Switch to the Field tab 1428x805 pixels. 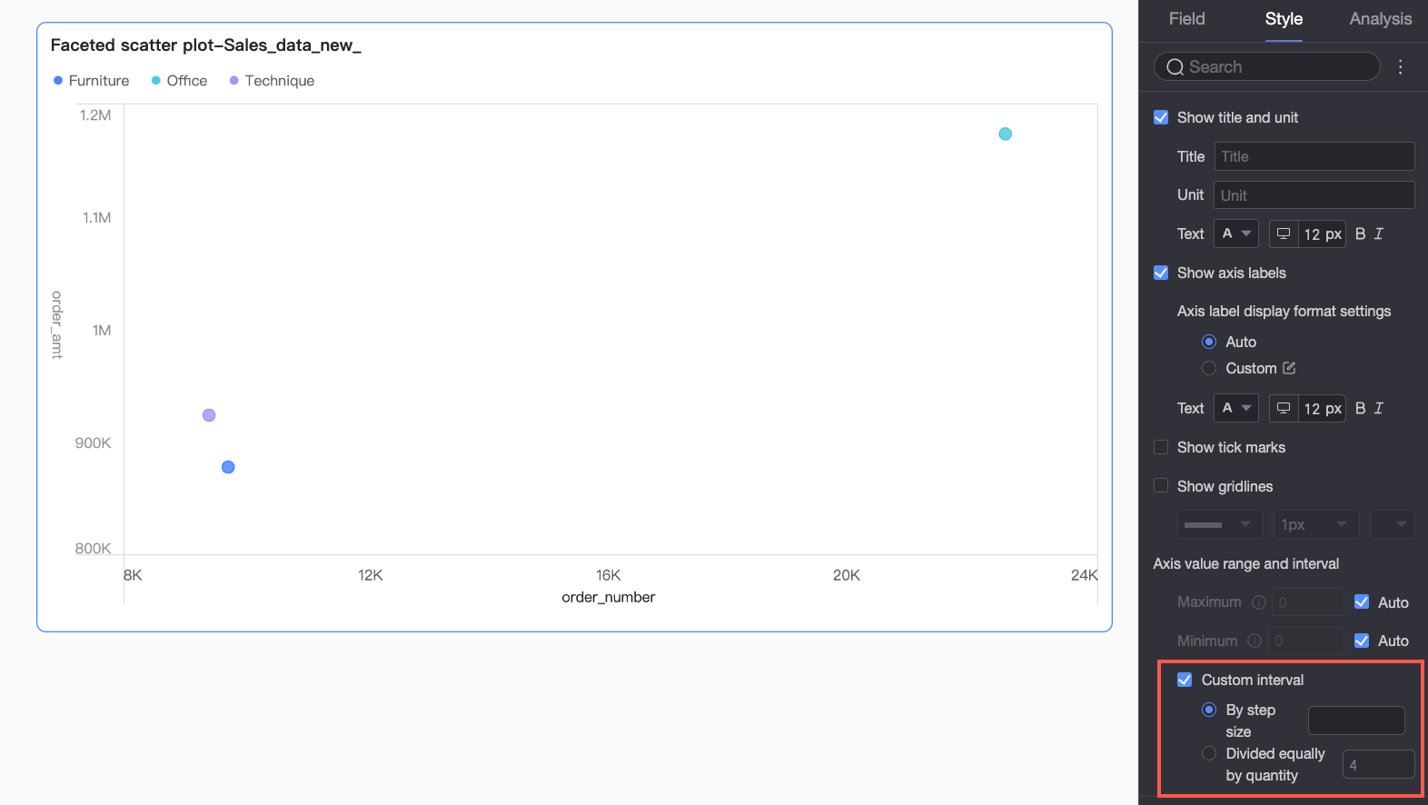pyautogui.click(x=1186, y=19)
